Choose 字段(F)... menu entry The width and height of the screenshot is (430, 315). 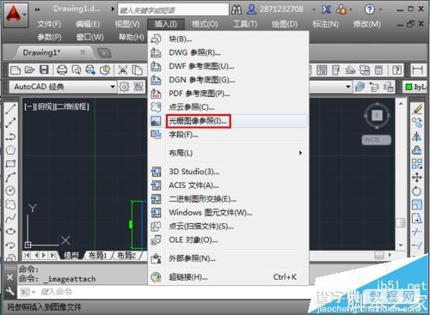coord(228,135)
